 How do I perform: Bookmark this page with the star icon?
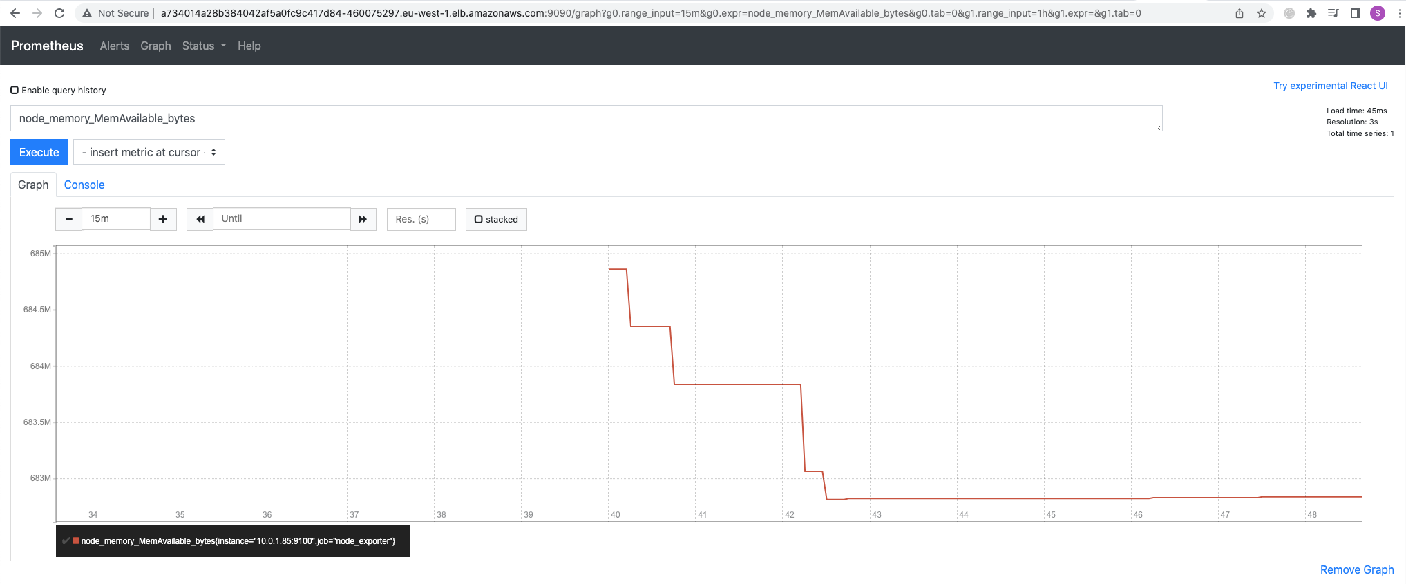click(x=1262, y=13)
